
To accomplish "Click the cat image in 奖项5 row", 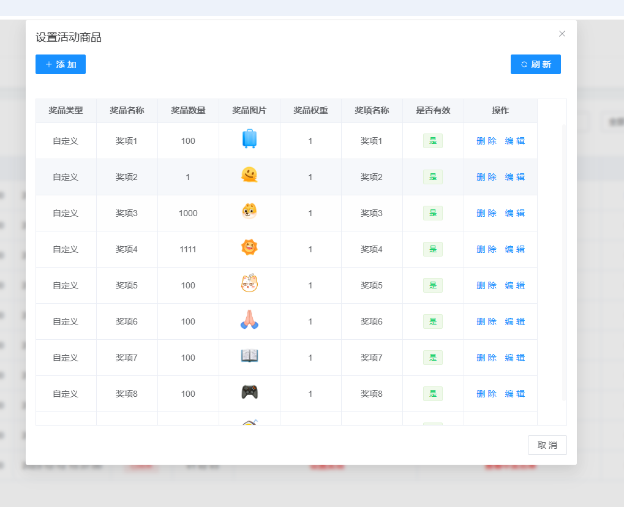I will coord(249,284).
